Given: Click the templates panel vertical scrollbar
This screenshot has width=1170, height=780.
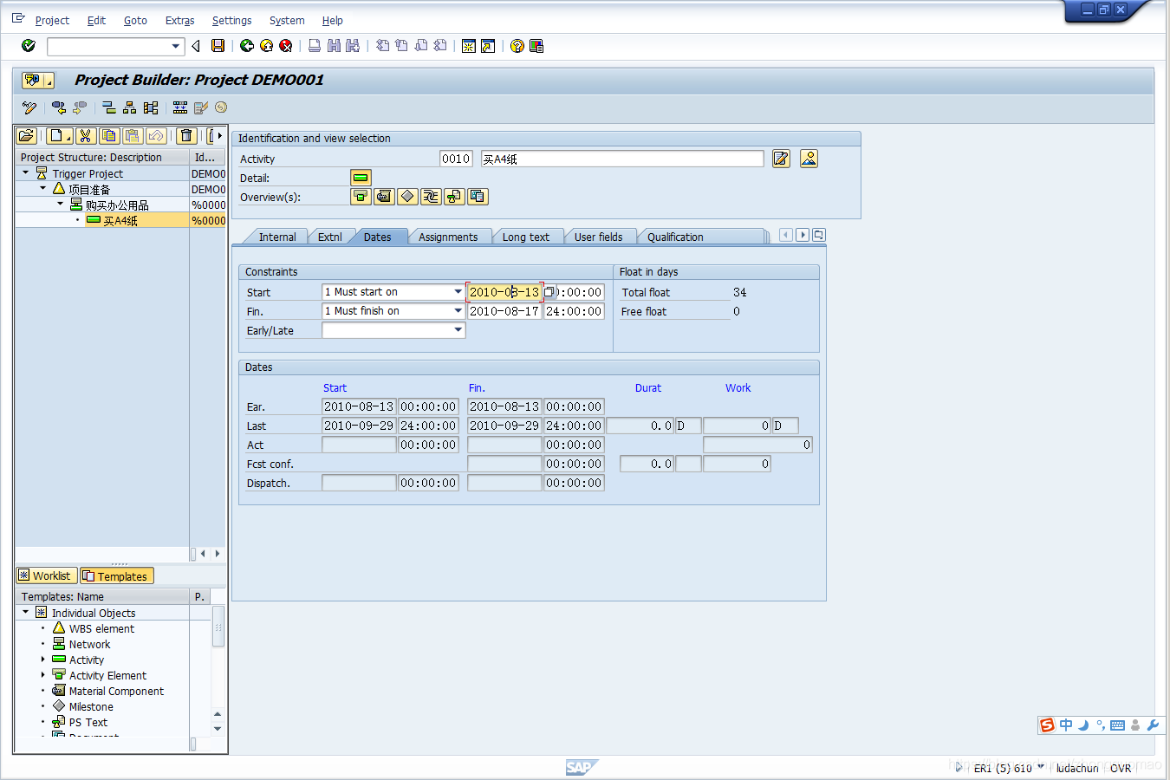Looking at the screenshot, I should (x=218, y=627).
